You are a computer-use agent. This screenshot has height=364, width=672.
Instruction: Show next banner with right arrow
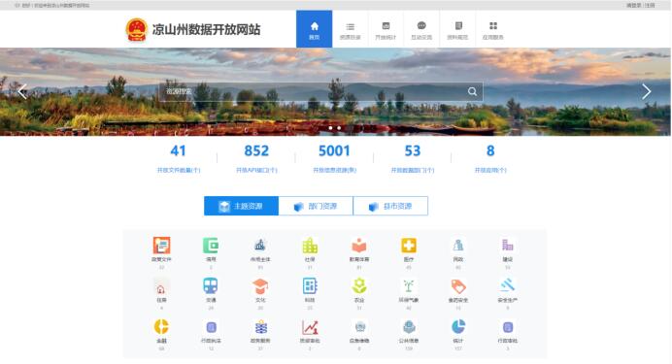[647, 91]
